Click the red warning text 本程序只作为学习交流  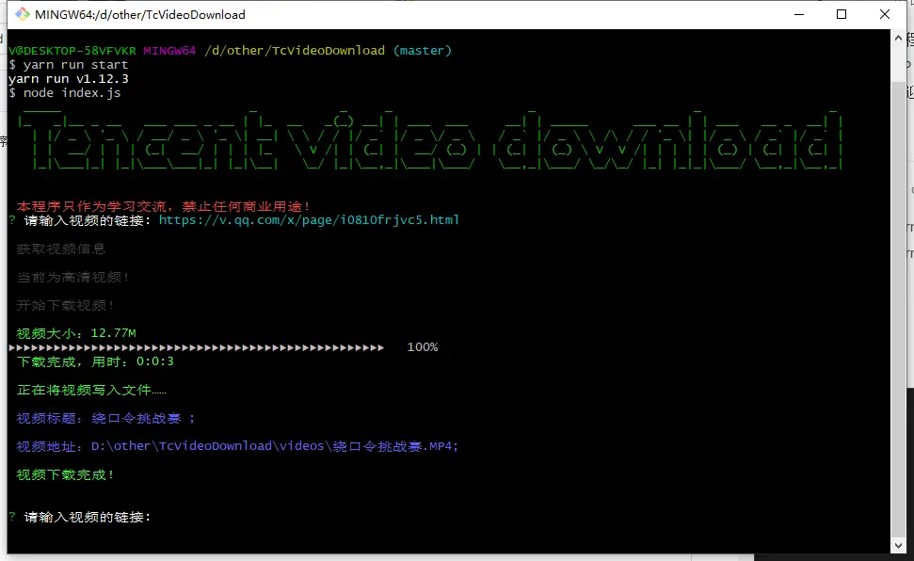click(163, 206)
